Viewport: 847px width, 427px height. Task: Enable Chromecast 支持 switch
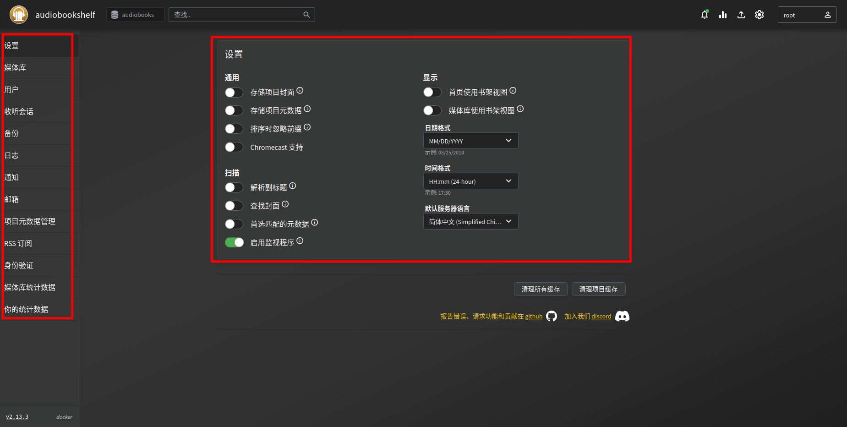tap(234, 147)
